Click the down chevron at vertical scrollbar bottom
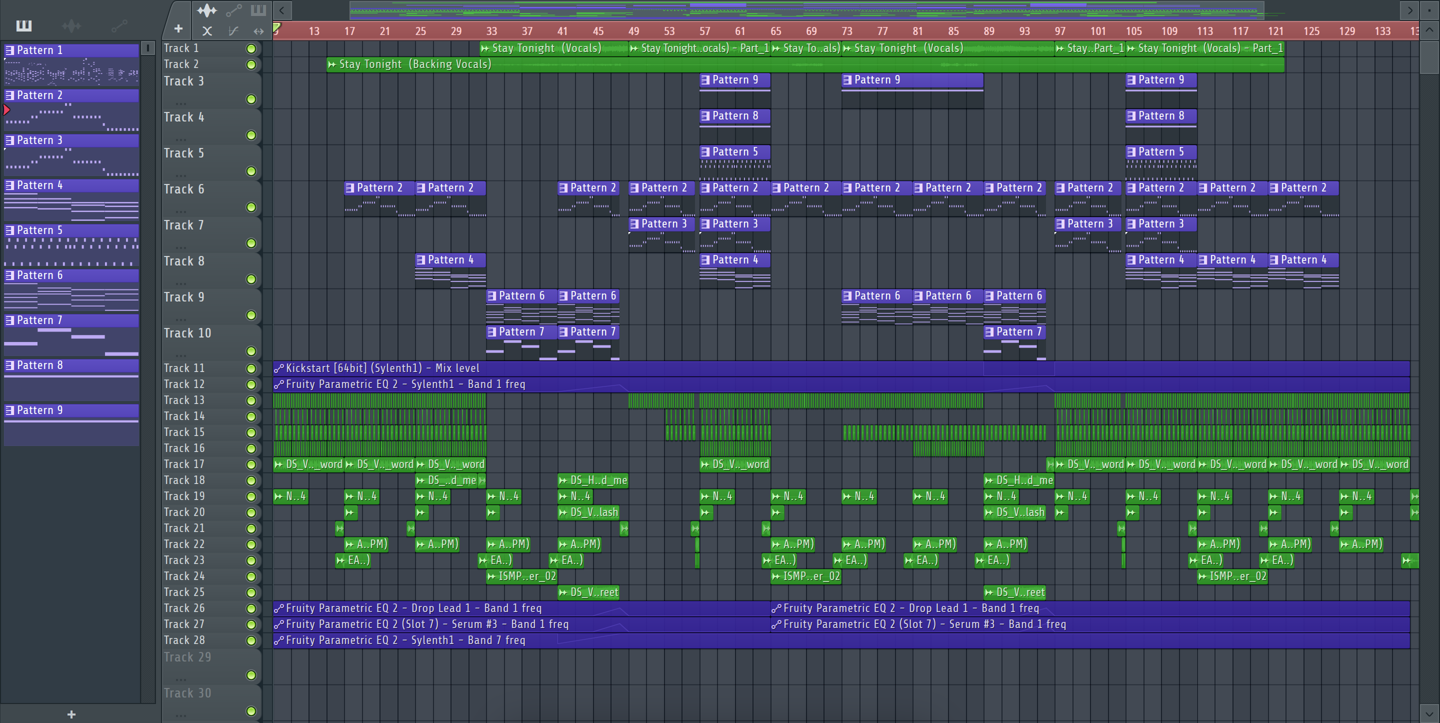1440x723 pixels. click(x=1429, y=713)
